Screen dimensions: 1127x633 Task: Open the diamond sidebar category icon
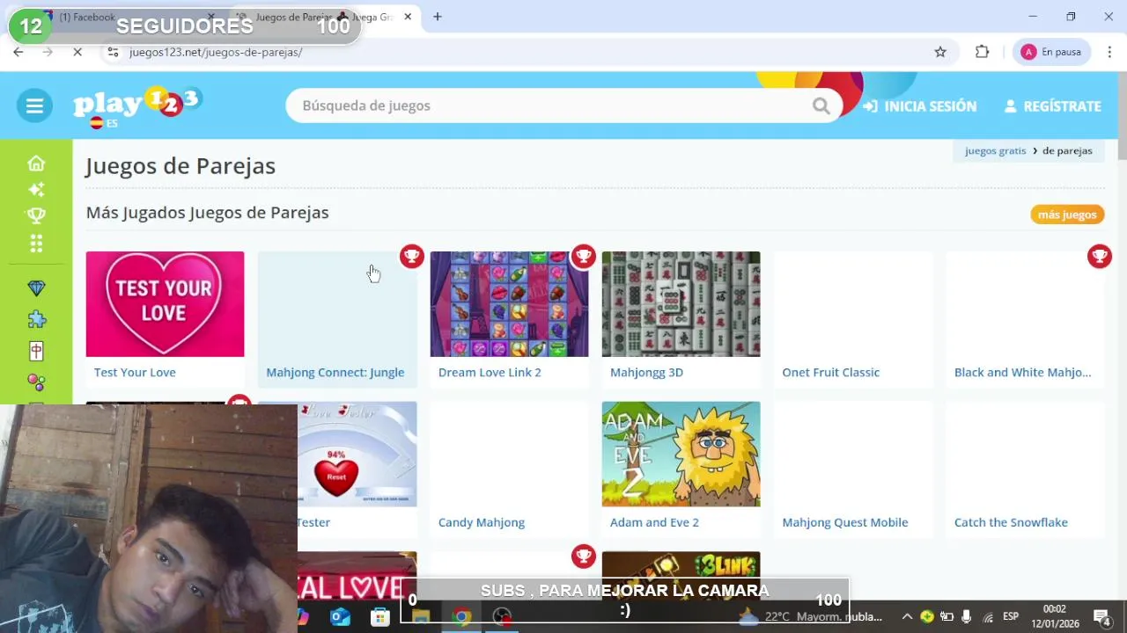click(36, 288)
